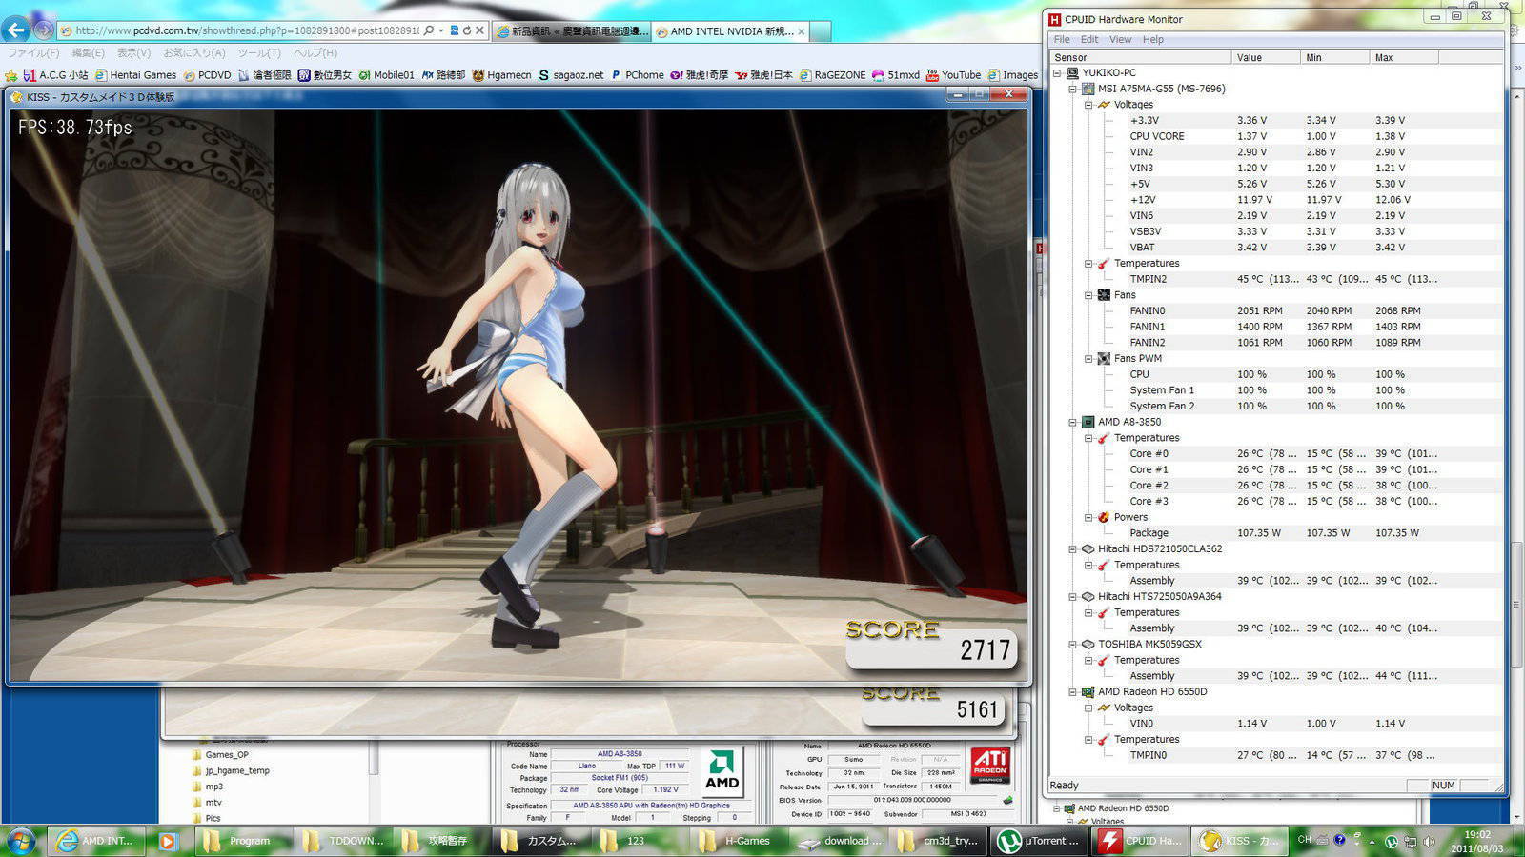Collapse the Powers group under AMD A8-3850
This screenshot has height=857, width=1525.
[1088, 517]
